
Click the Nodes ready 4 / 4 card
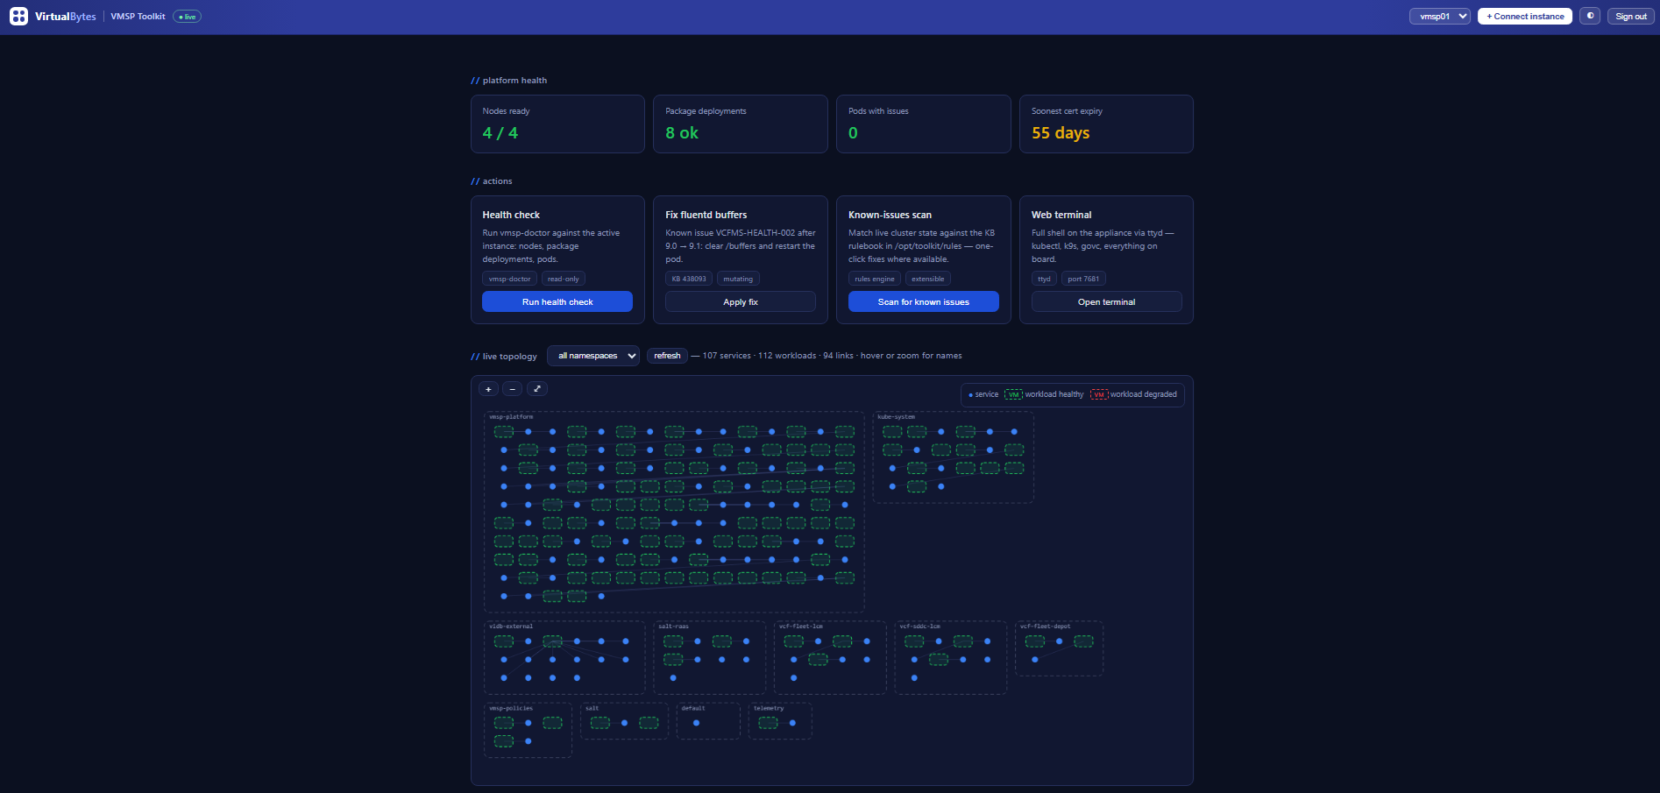point(557,124)
